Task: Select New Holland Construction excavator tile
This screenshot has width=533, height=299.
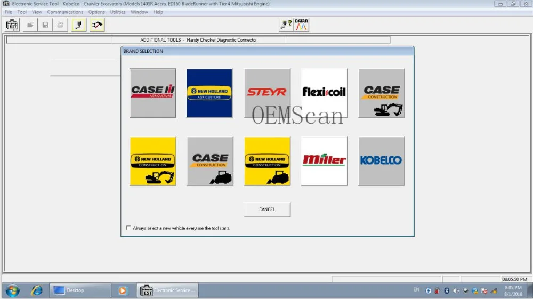Action: [x=153, y=161]
